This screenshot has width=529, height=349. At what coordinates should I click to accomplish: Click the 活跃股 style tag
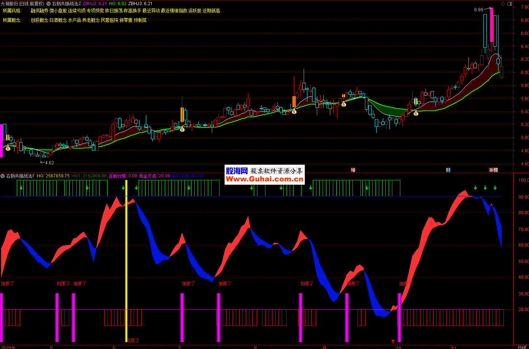pyautogui.click(x=195, y=11)
